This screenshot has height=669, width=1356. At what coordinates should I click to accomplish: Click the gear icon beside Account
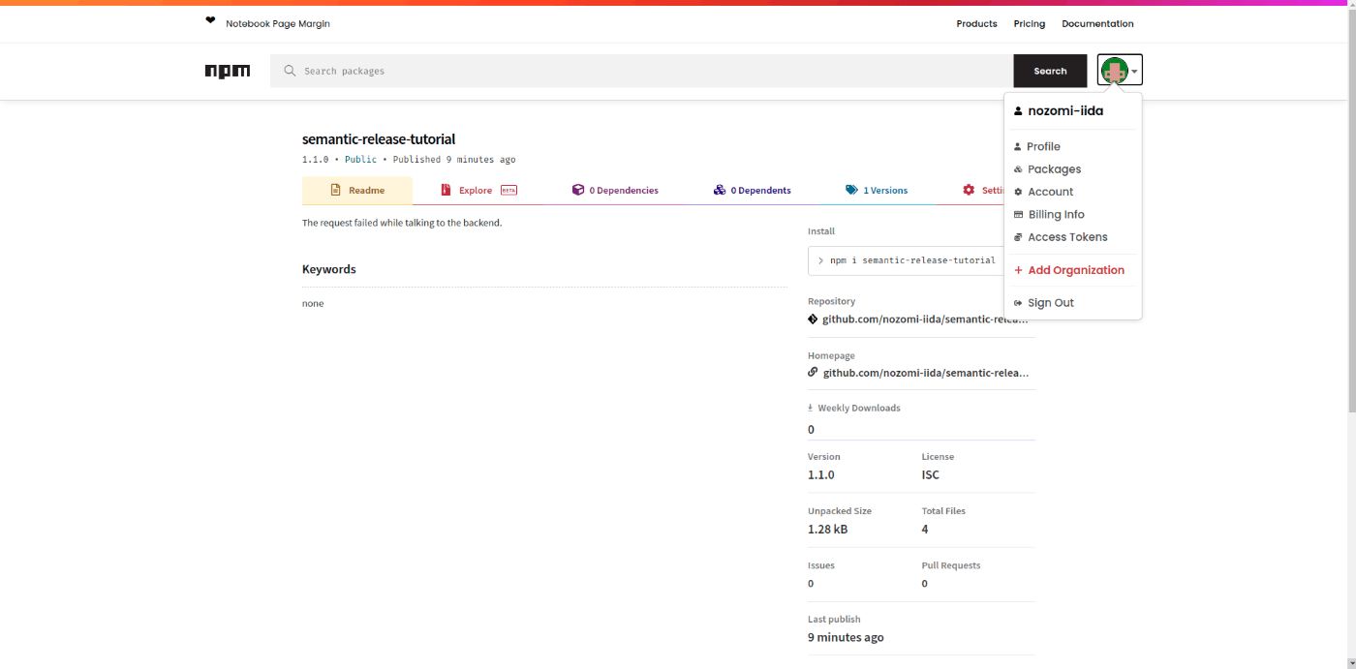[1018, 192]
